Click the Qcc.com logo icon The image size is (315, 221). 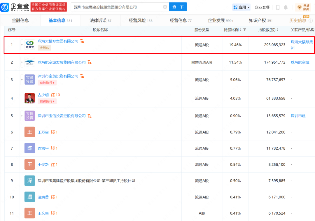click(5, 7)
